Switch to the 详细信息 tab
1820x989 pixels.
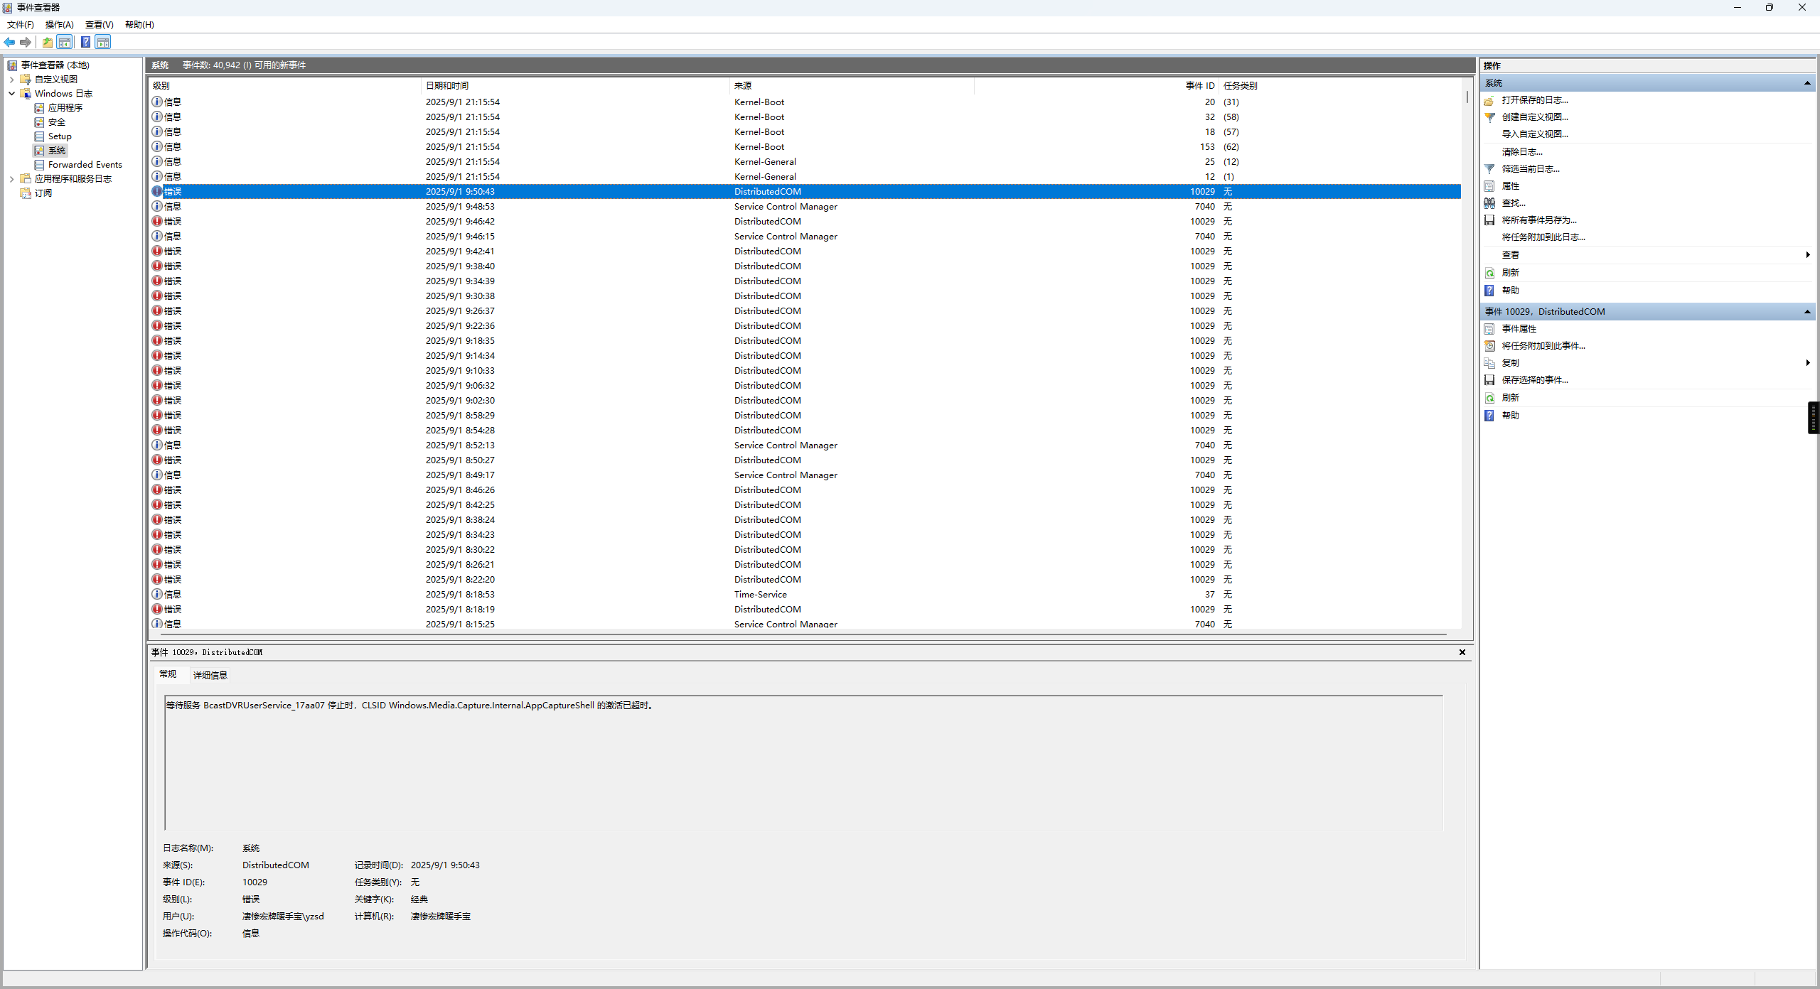pyautogui.click(x=210, y=675)
